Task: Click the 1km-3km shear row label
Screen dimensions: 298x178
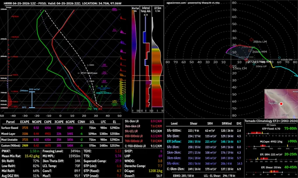Action: (x=174, y=153)
